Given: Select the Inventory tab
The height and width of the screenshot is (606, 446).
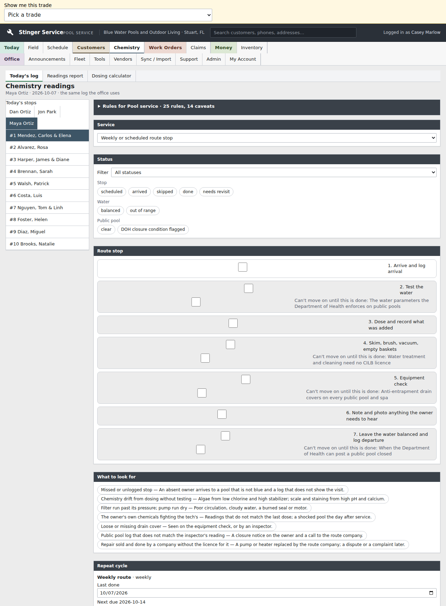Looking at the screenshot, I should [252, 48].
